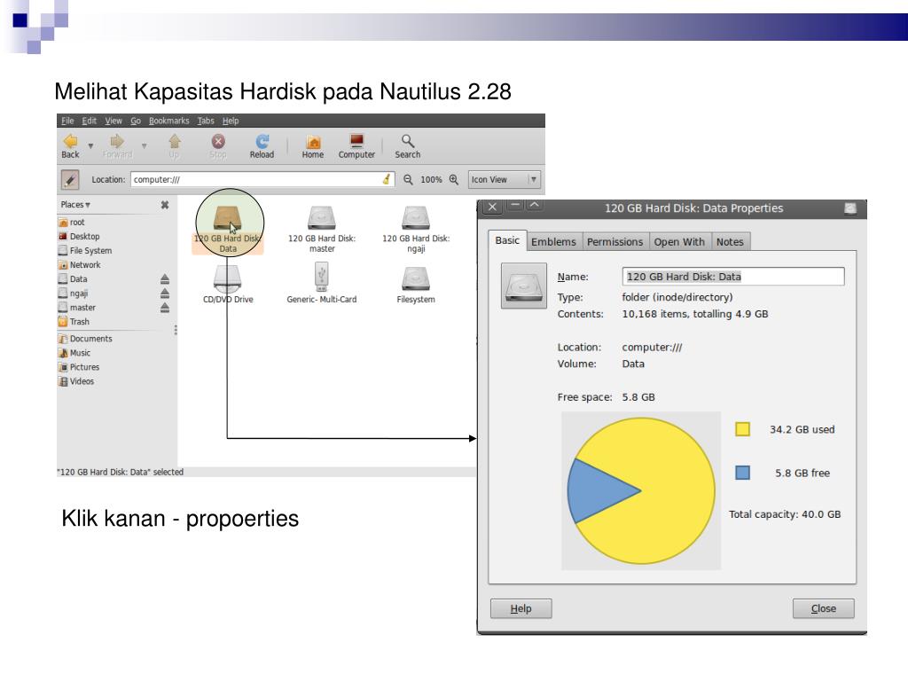This screenshot has height=681, width=908.
Task: Go back with the Back arrow
Action: click(x=70, y=146)
